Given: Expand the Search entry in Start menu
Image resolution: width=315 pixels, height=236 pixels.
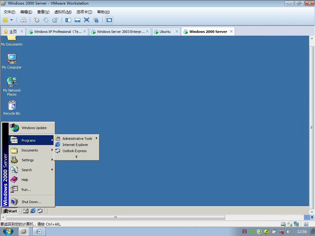Looking at the screenshot, I should tap(32, 170).
